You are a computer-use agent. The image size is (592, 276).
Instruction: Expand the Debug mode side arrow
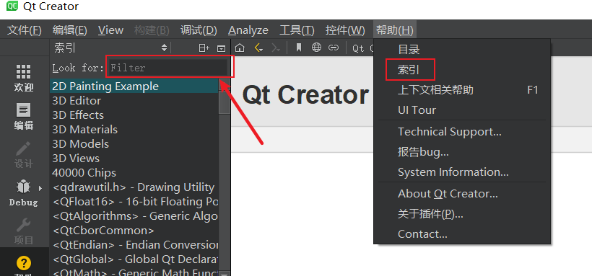[40, 187]
